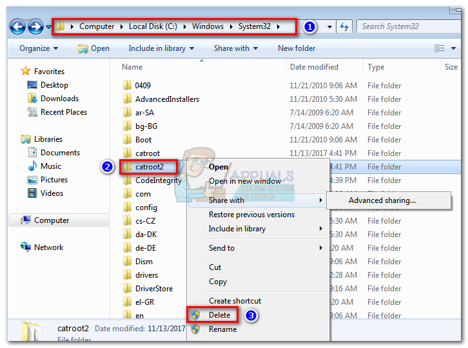Select Windows in the address breadcrumb

(208, 26)
